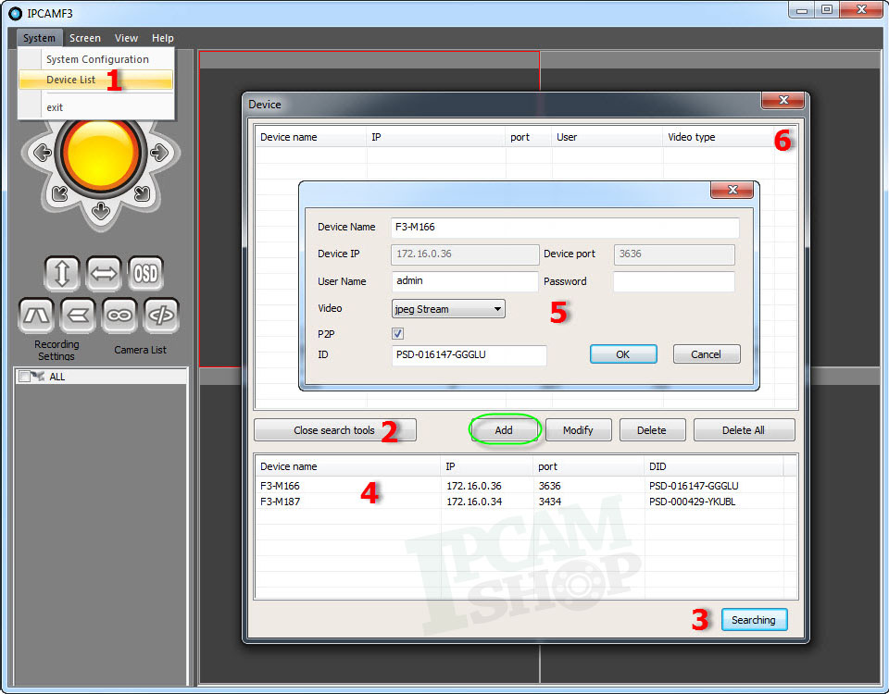Click the Modify button
Image resolution: width=889 pixels, height=694 pixels.
point(578,430)
